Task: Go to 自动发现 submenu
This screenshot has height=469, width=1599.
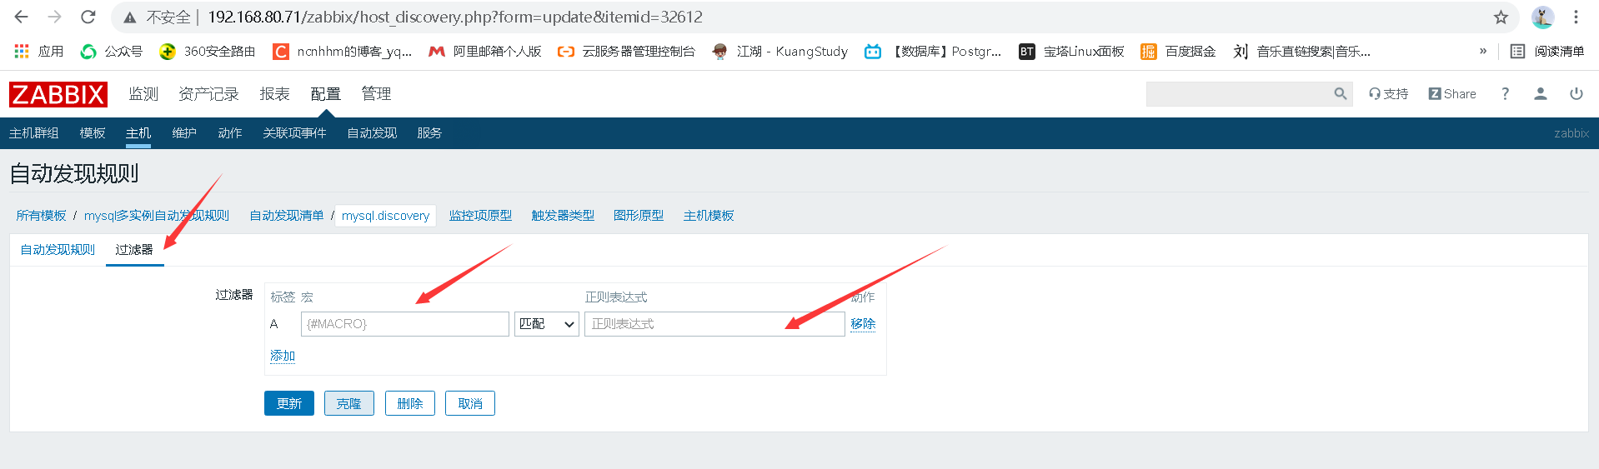Action: pos(372,133)
